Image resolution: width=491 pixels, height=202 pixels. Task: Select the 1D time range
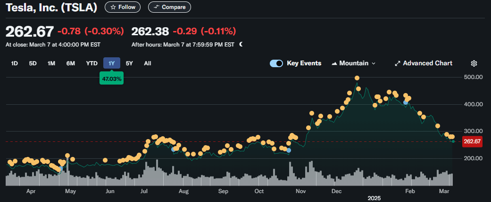click(15, 63)
